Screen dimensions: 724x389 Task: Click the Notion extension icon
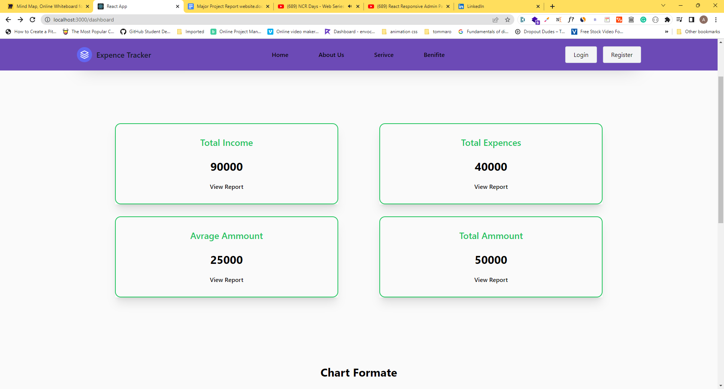[559, 20]
